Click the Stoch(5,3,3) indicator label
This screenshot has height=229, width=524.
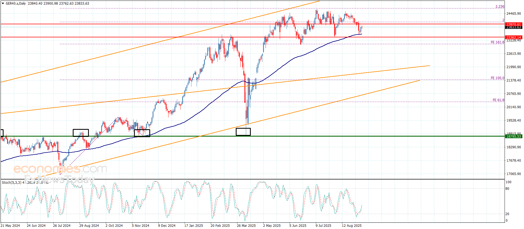[11, 182]
